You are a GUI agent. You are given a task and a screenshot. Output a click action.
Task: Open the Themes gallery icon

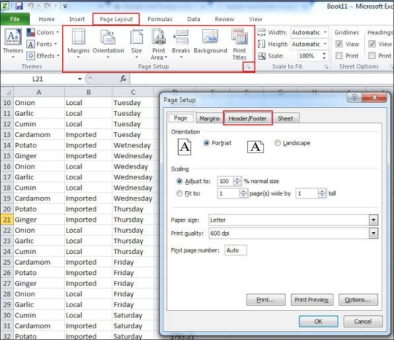tap(13, 43)
